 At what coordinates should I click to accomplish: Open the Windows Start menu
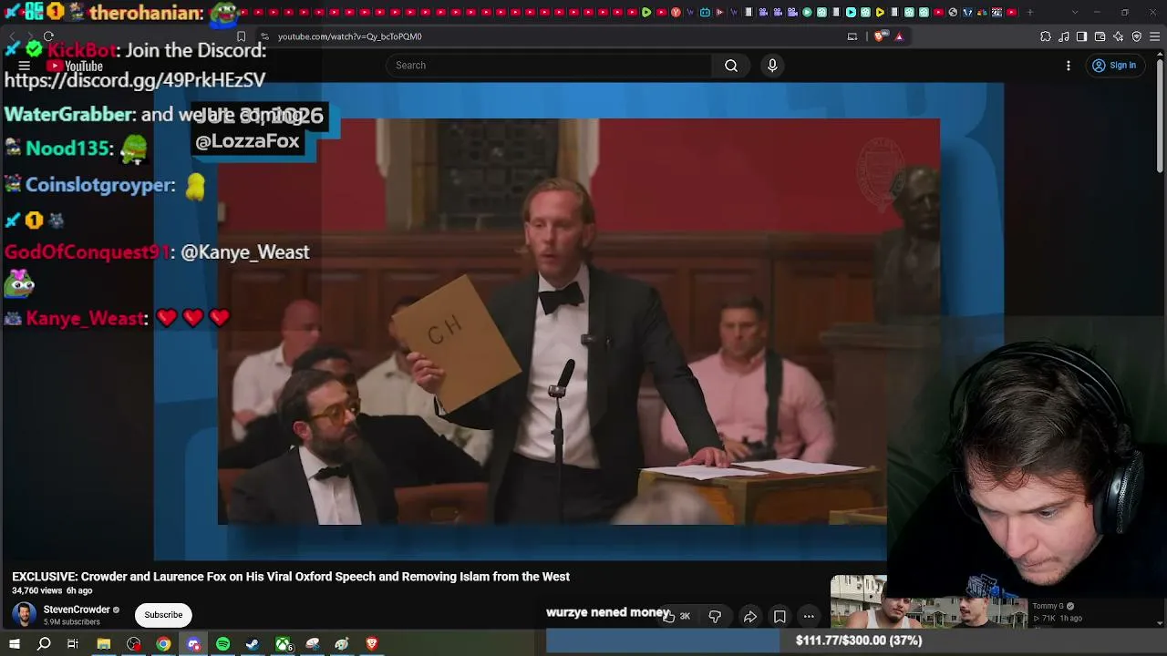[15, 644]
